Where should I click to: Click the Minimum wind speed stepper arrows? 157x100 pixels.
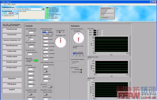click(42, 38)
